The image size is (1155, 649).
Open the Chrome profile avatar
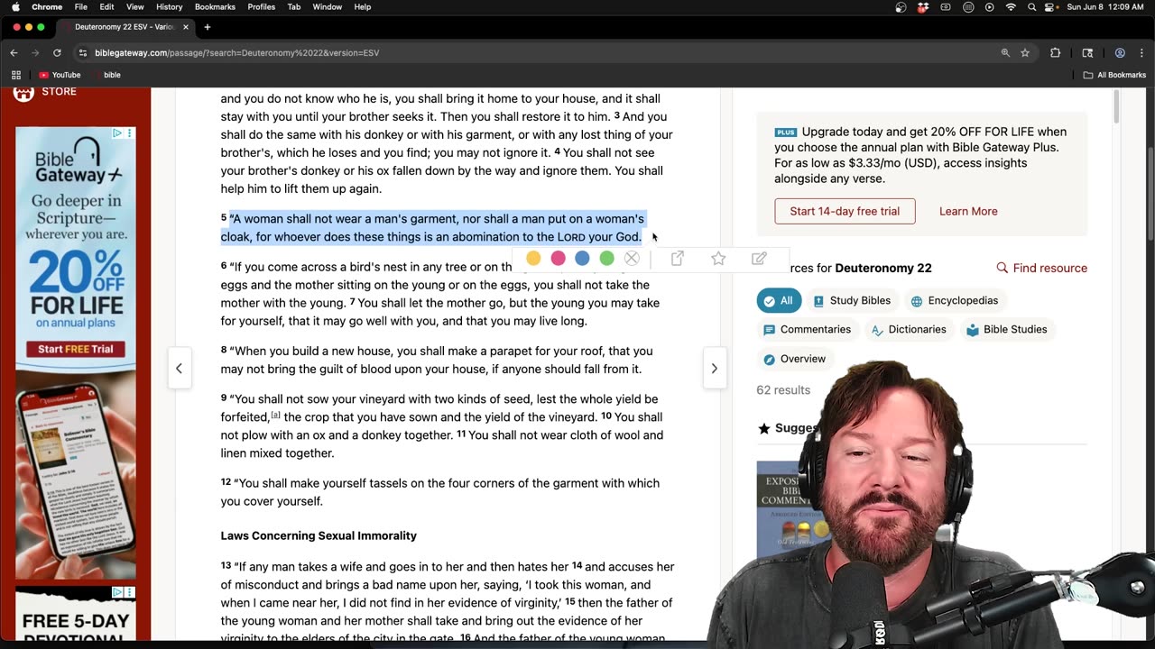(x=1120, y=53)
